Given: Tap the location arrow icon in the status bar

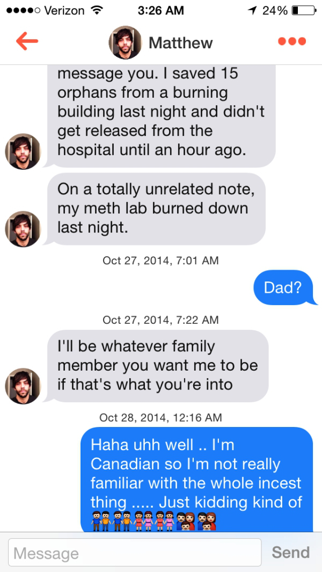Looking at the screenshot, I should (x=251, y=10).
